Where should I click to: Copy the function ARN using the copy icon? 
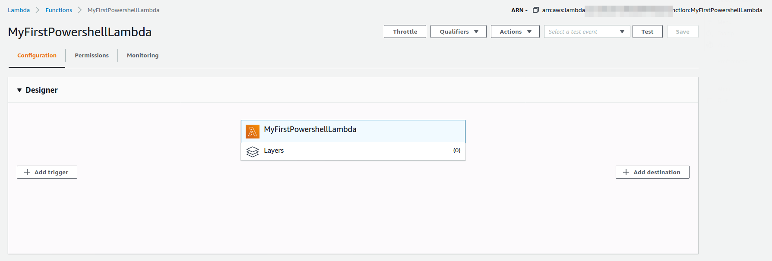(x=535, y=10)
